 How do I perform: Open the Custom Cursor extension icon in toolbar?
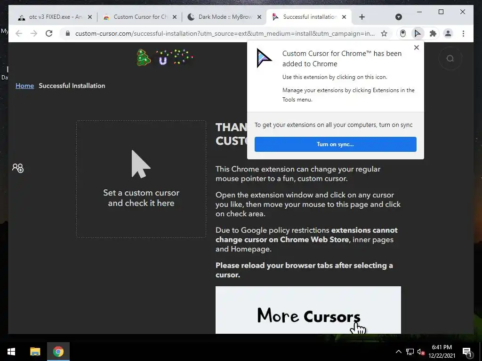tap(418, 33)
